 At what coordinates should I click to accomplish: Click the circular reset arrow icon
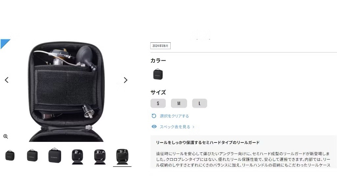coord(154,116)
